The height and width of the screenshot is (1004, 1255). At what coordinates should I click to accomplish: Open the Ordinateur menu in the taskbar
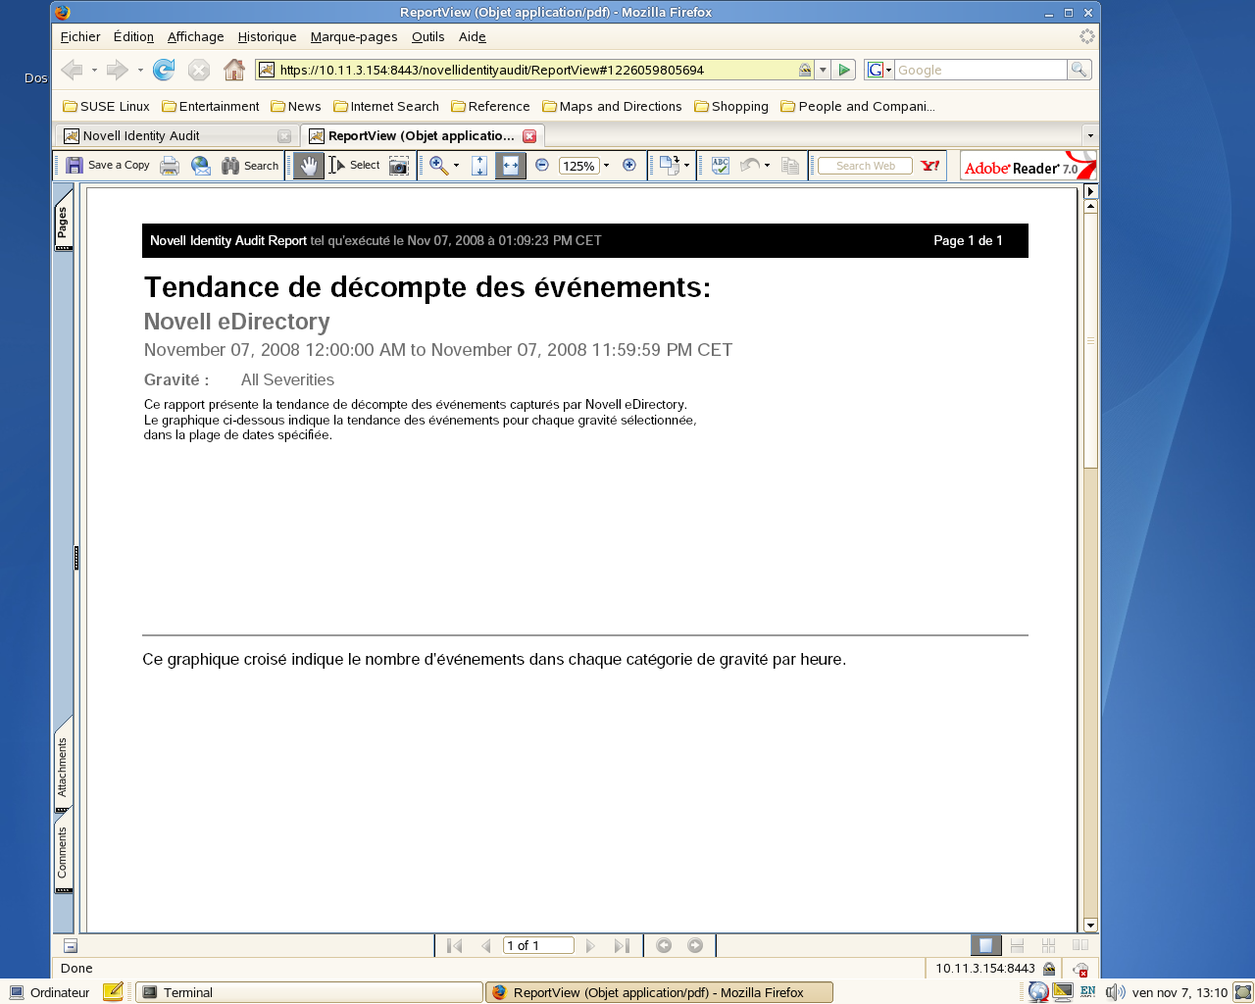[x=49, y=992]
